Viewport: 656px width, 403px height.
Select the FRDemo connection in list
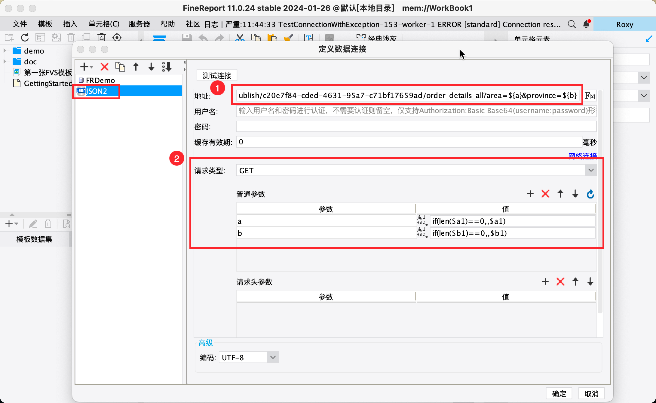pos(100,80)
